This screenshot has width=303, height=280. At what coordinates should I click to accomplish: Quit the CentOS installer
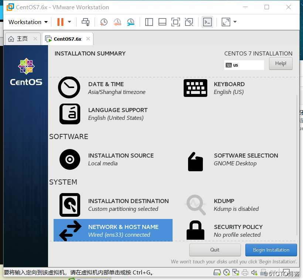coord(215,250)
